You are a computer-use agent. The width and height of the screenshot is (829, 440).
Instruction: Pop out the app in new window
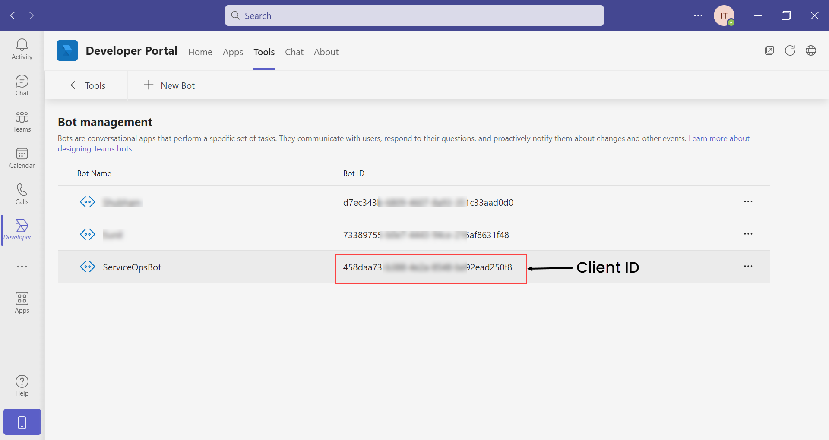tap(769, 50)
